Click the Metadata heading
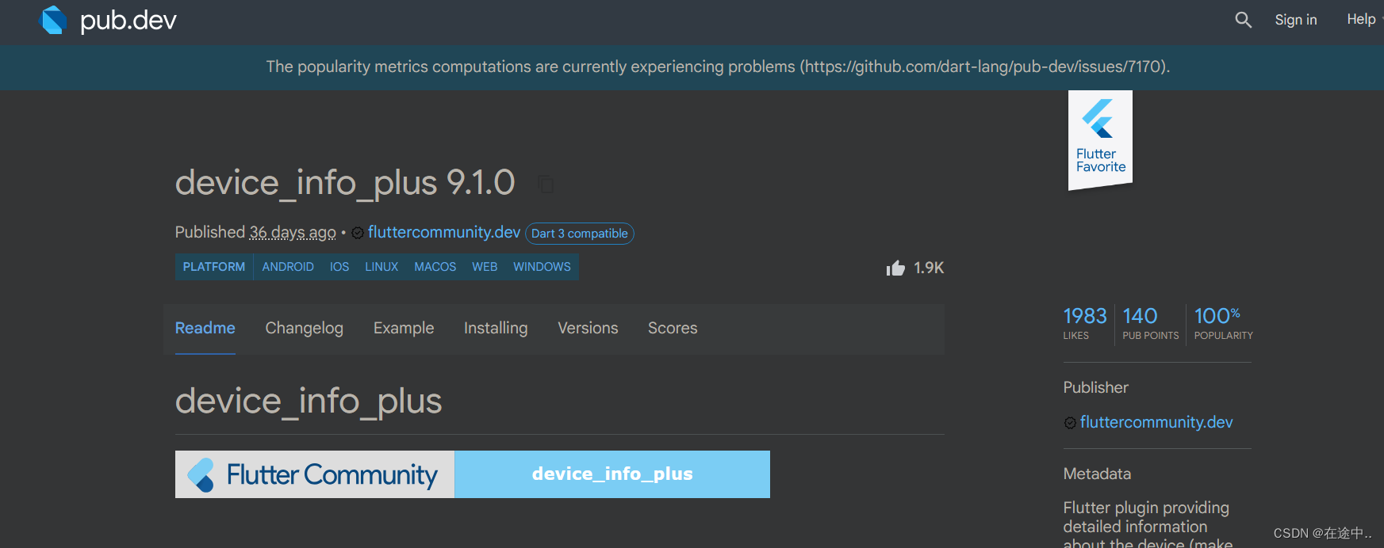 (1097, 474)
